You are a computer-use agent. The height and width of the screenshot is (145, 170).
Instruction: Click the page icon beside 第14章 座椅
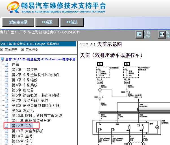click(6, 136)
